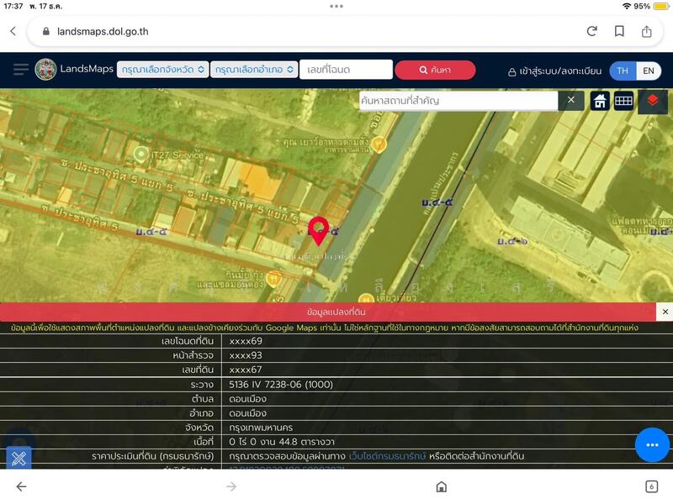Click the red ค้นหา search button
This screenshot has height=504, width=673.
[435, 70]
